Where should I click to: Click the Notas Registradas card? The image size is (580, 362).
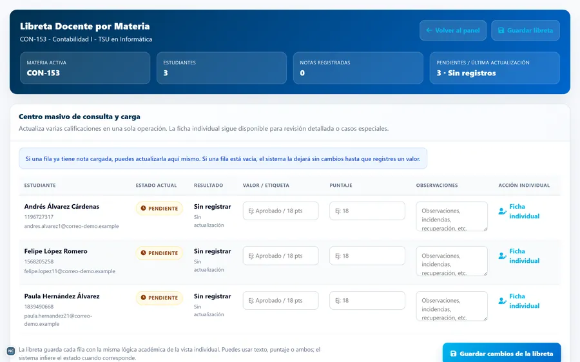pyautogui.click(x=358, y=68)
